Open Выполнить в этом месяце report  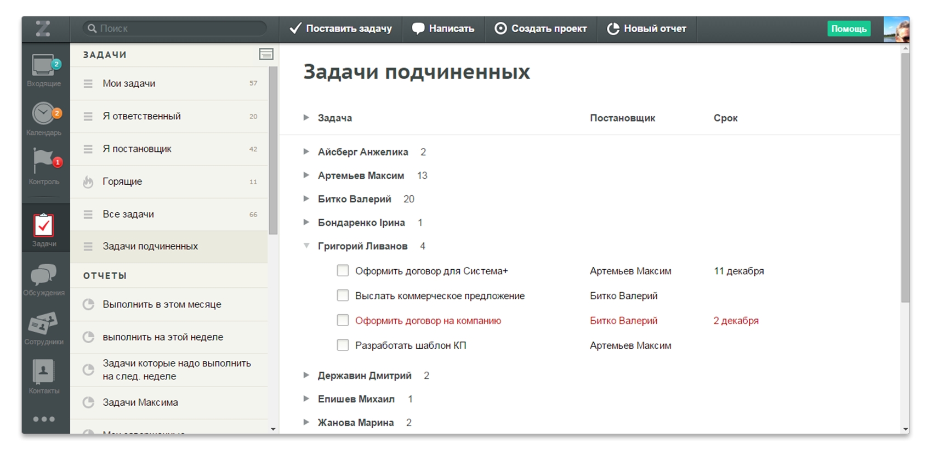coord(169,305)
